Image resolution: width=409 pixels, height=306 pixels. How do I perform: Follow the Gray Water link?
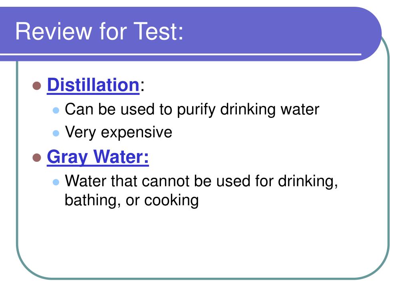coord(98,157)
